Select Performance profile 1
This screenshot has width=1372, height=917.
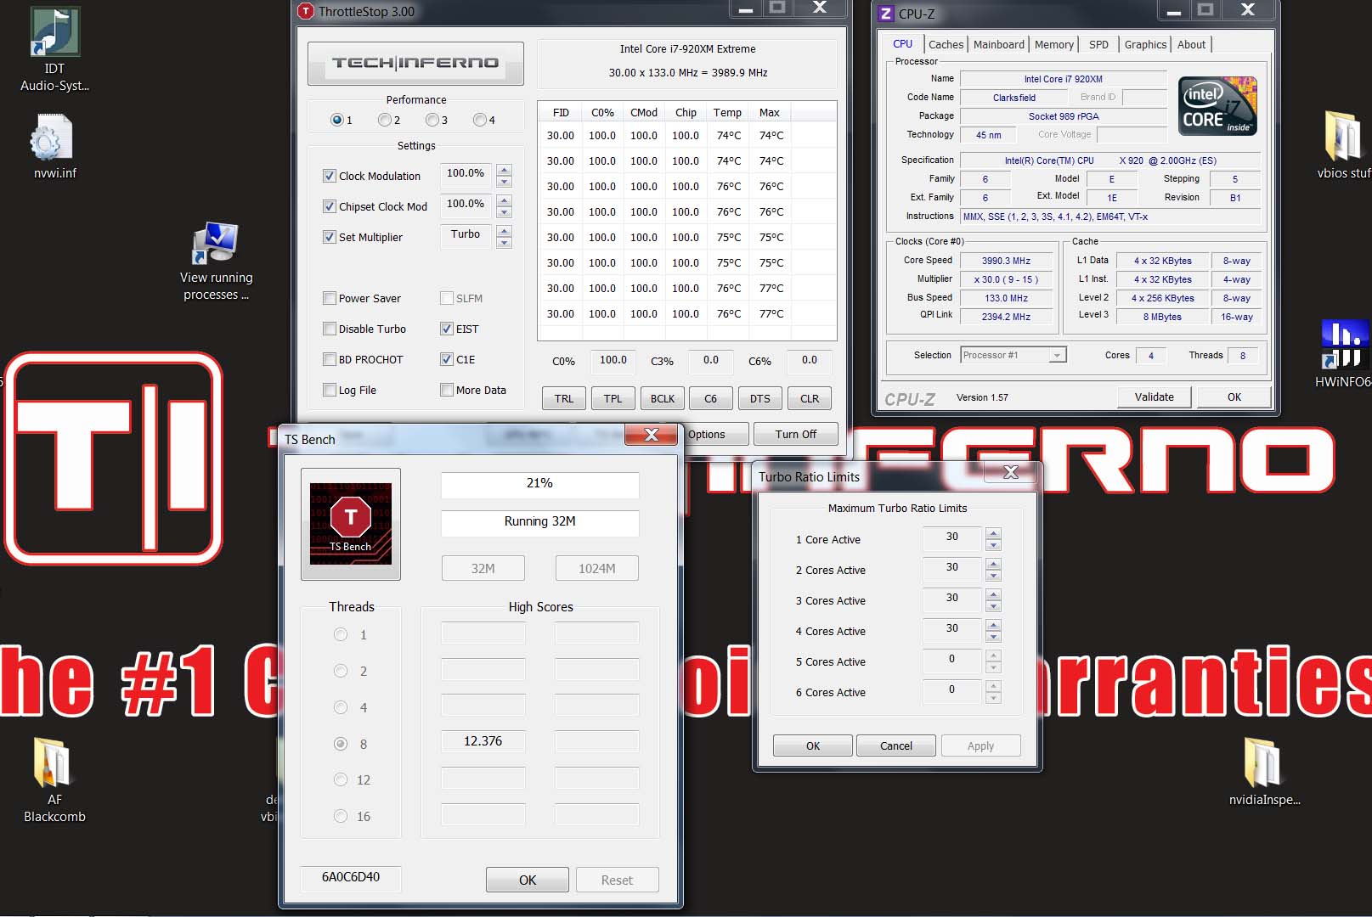coord(338,121)
